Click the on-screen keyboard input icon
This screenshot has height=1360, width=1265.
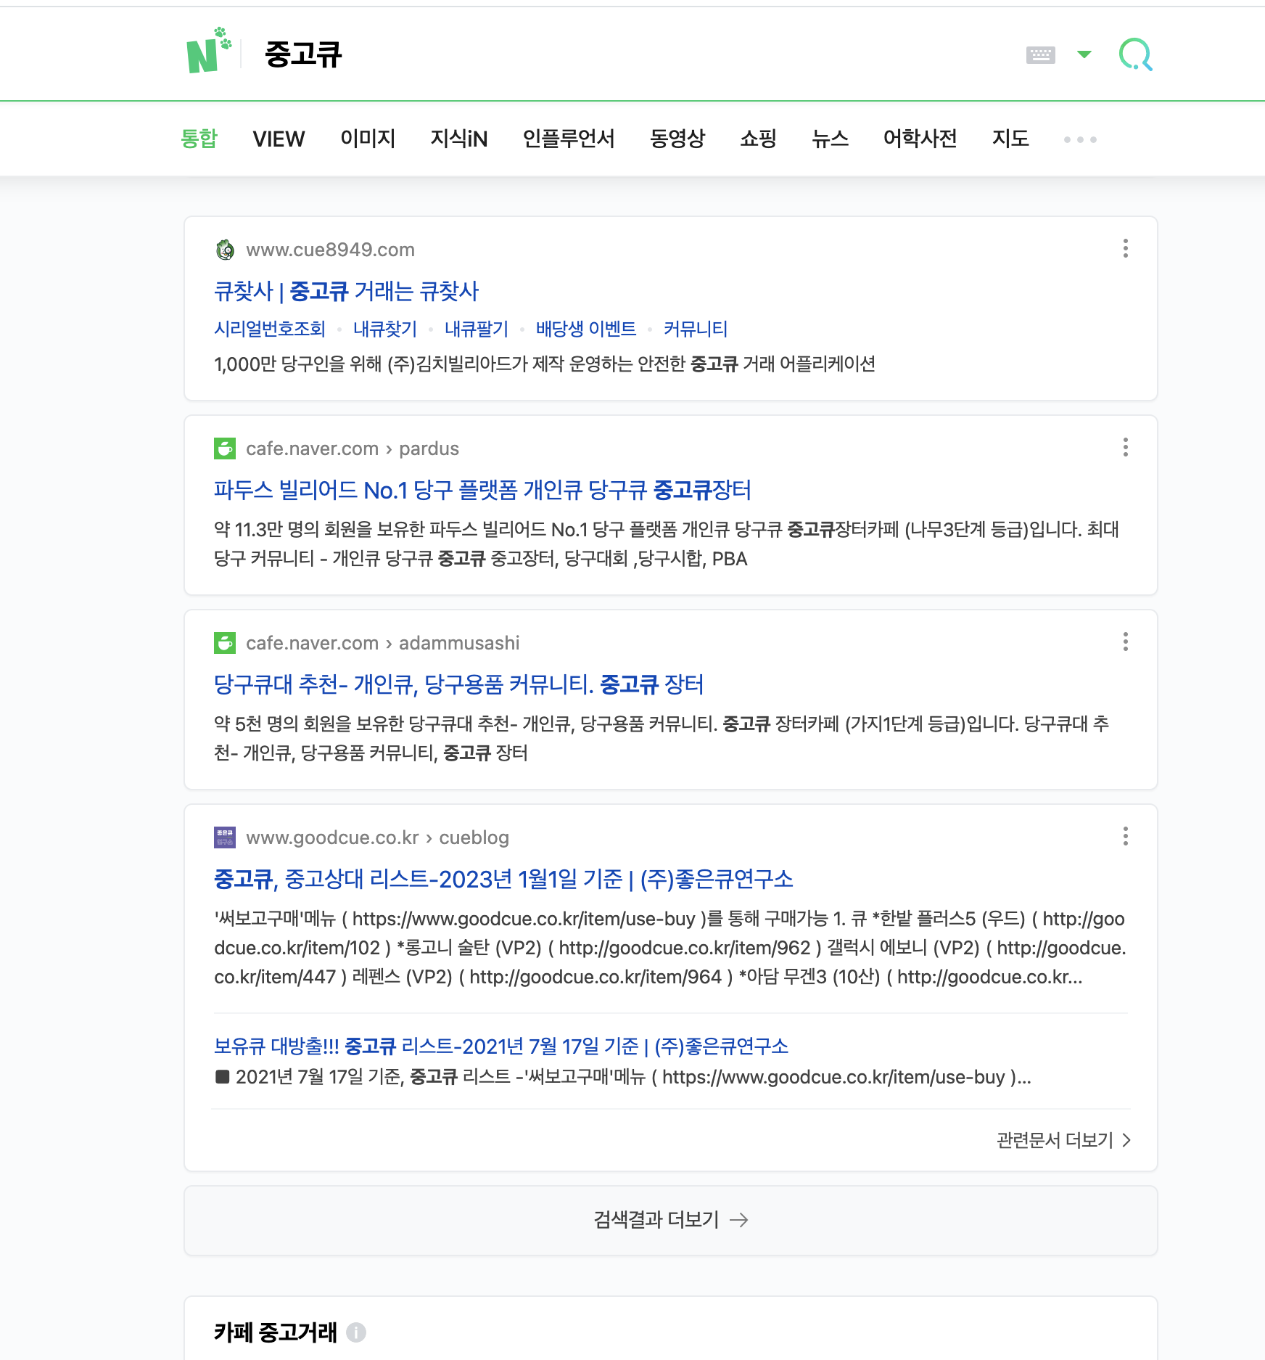(1042, 54)
